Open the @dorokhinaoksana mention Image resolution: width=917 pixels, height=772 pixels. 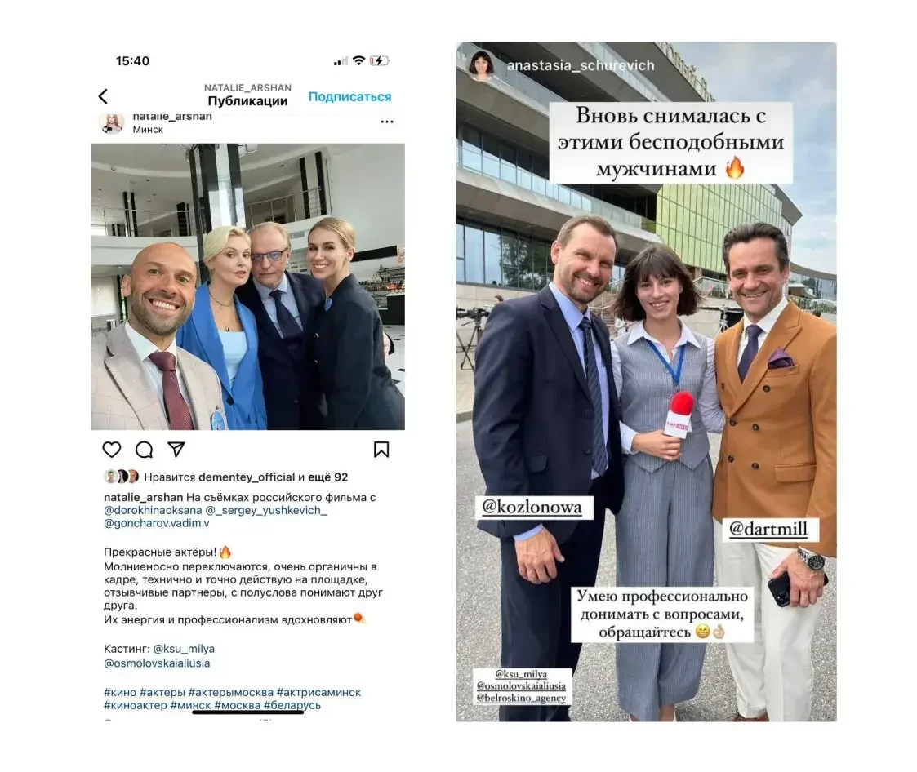coord(153,510)
